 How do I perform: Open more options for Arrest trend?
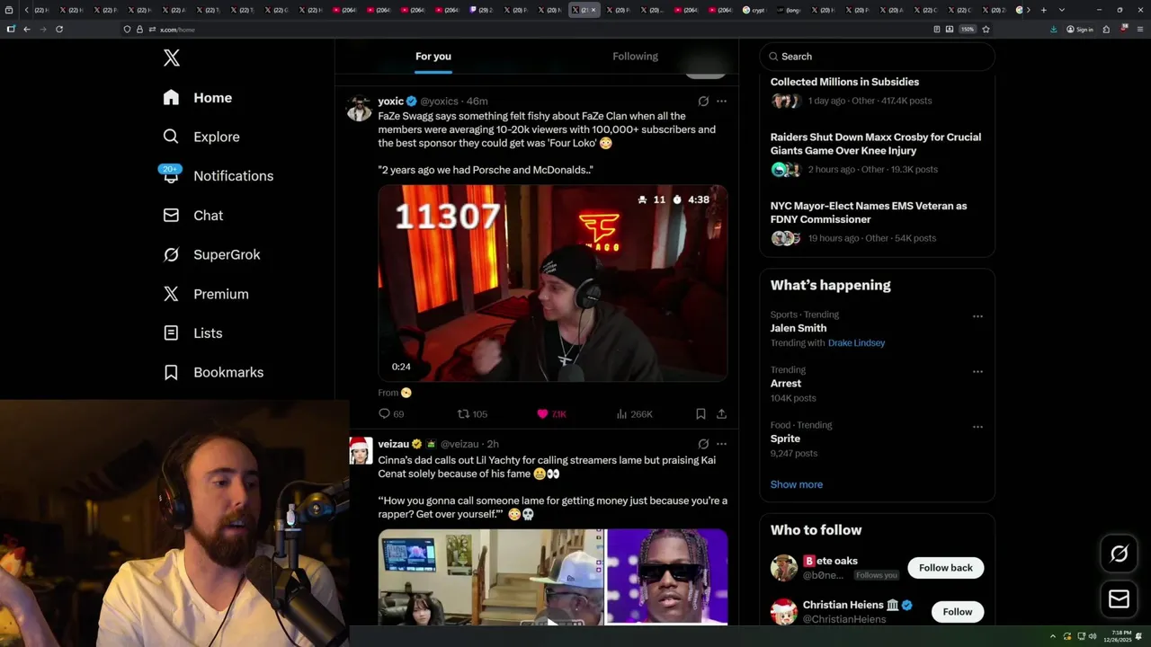(x=977, y=371)
